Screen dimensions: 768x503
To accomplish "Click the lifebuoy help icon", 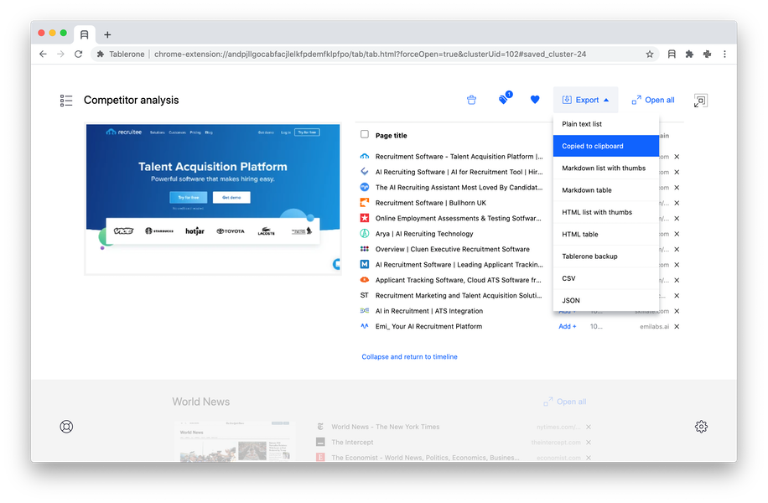I will pyautogui.click(x=66, y=427).
